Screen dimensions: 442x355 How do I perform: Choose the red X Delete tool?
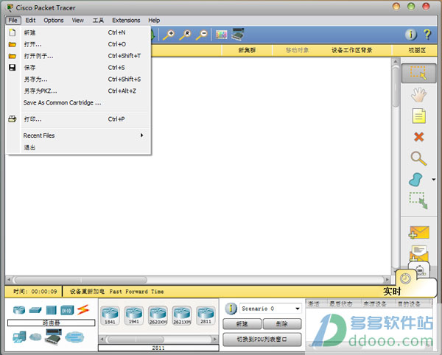pyautogui.click(x=419, y=137)
